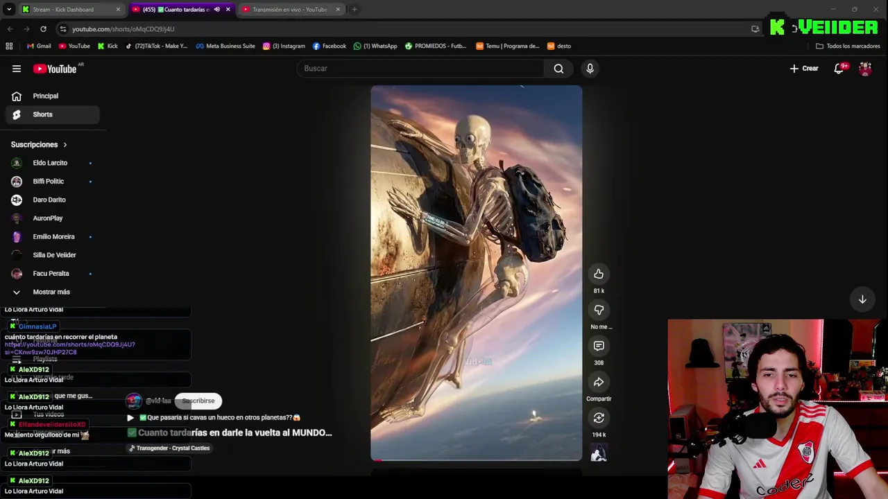This screenshot has height=499, width=888.
Task: Open the youtube.com shorts link in chat
Action: click(69, 348)
